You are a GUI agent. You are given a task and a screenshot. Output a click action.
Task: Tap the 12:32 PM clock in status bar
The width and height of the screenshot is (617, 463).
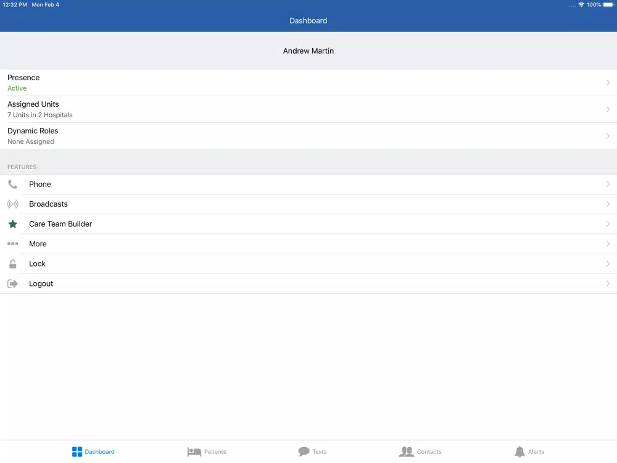[15, 5]
